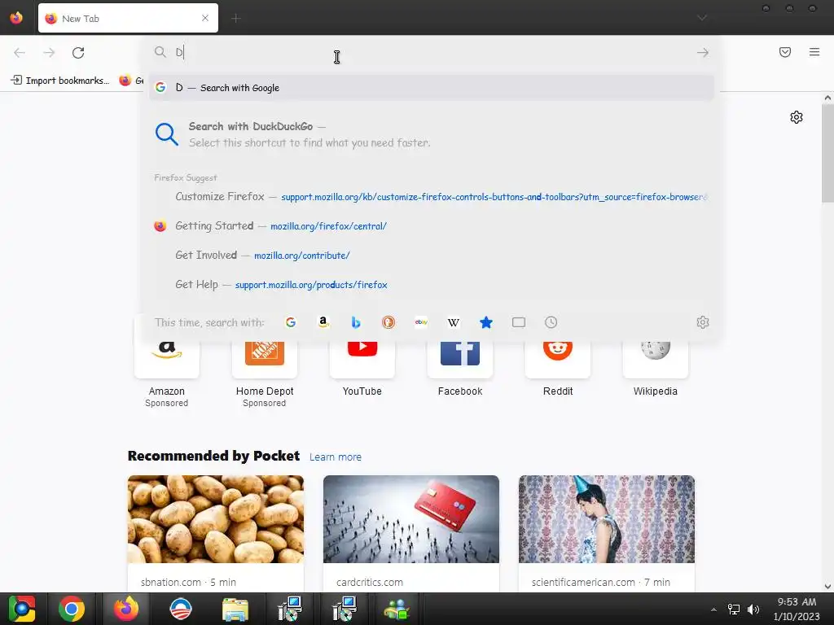Close the New Tab tab

click(205, 18)
